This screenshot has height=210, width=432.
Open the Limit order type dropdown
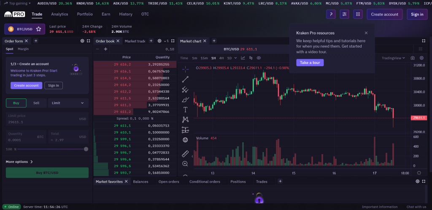[x=68, y=103]
